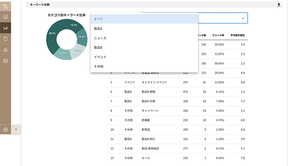Open the database sidebar icon
The height and width of the screenshot is (166, 288).
point(6,61)
